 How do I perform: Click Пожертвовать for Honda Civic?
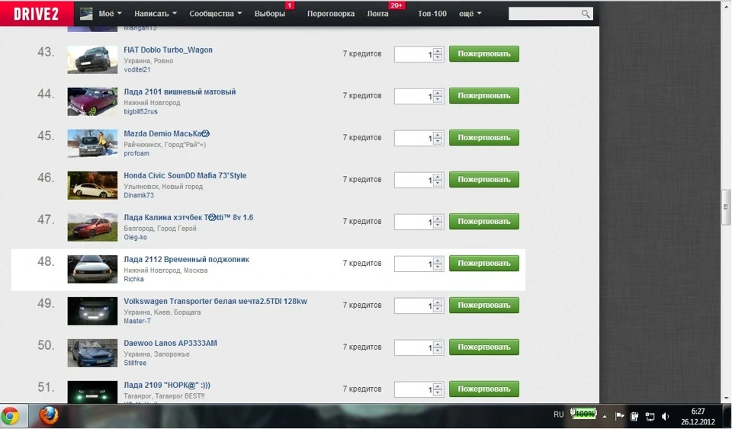pos(484,180)
